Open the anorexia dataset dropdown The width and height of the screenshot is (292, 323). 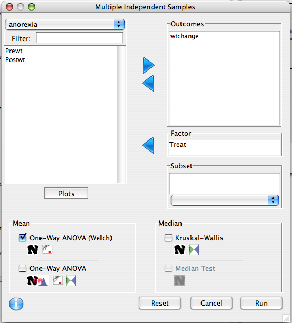65,25
